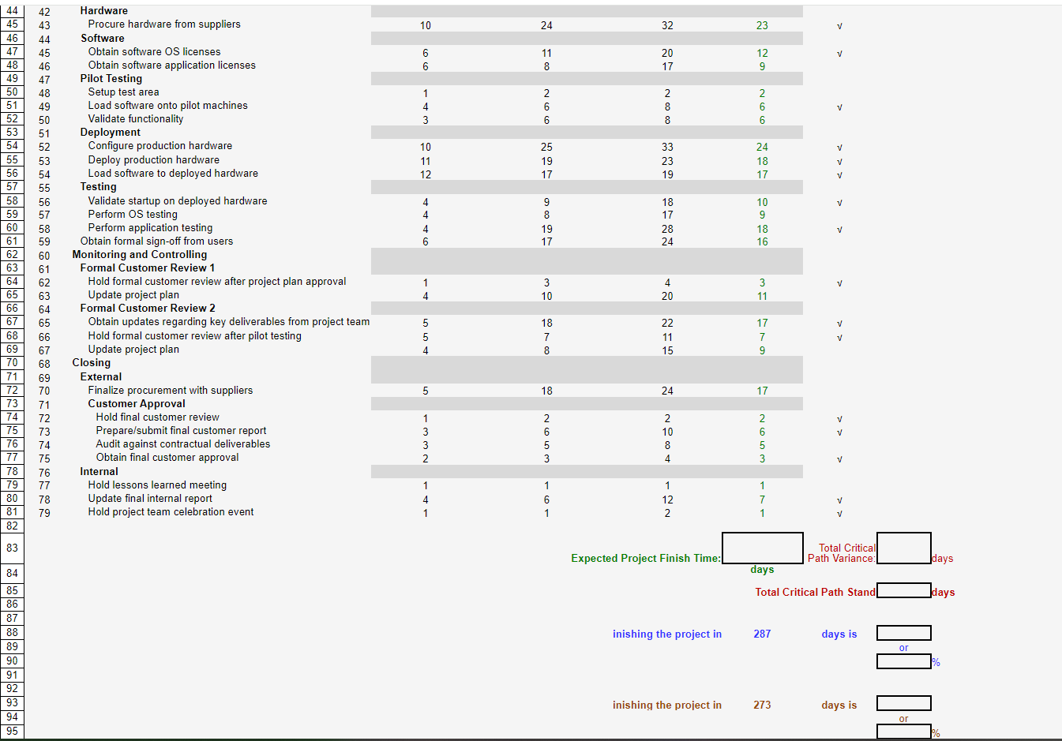The height and width of the screenshot is (741, 1062).
Task: Select the "Finalize procurement with suppliers" task cell
Action: 170,390
